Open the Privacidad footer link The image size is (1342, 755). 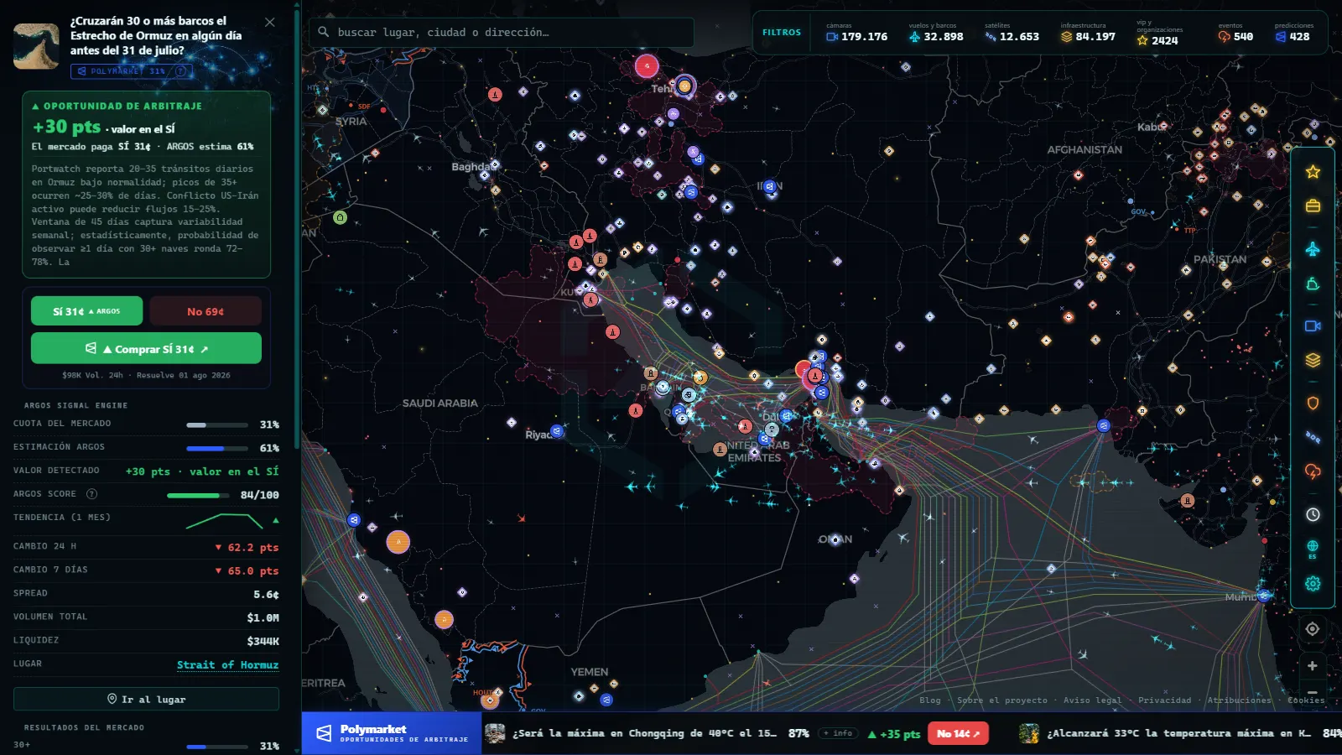click(x=1164, y=700)
